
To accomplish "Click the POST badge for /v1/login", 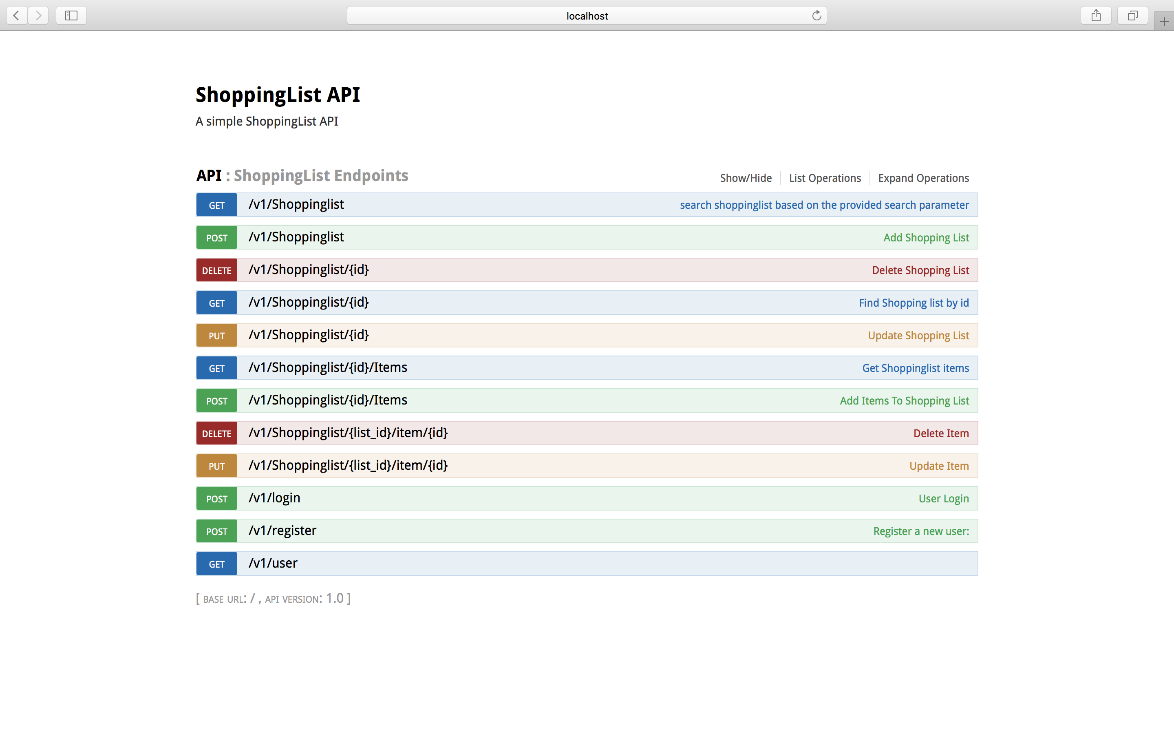I will coord(217,499).
